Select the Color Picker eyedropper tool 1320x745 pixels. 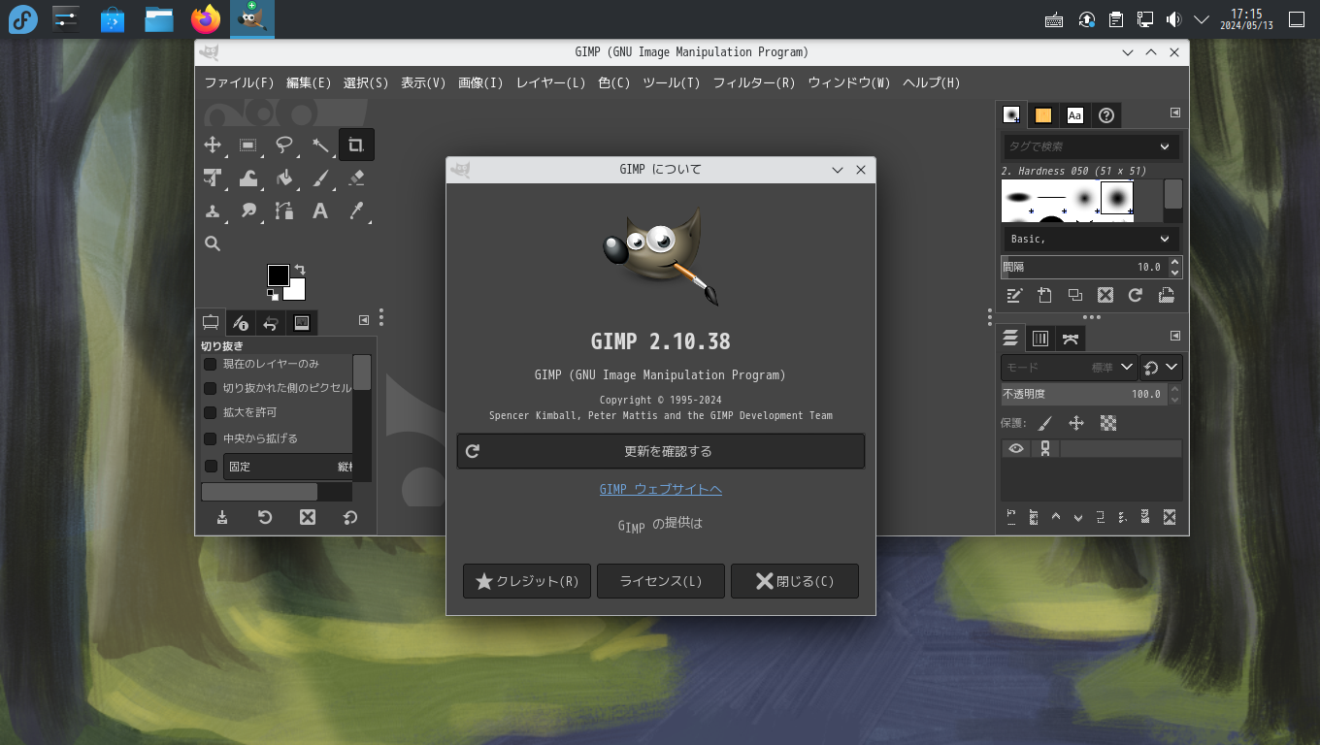click(x=355, y=211)
